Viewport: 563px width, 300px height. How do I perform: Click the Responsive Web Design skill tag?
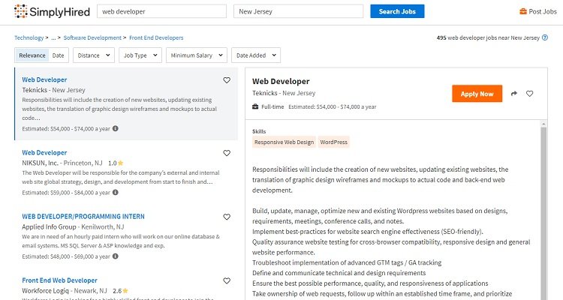(284, 142)
